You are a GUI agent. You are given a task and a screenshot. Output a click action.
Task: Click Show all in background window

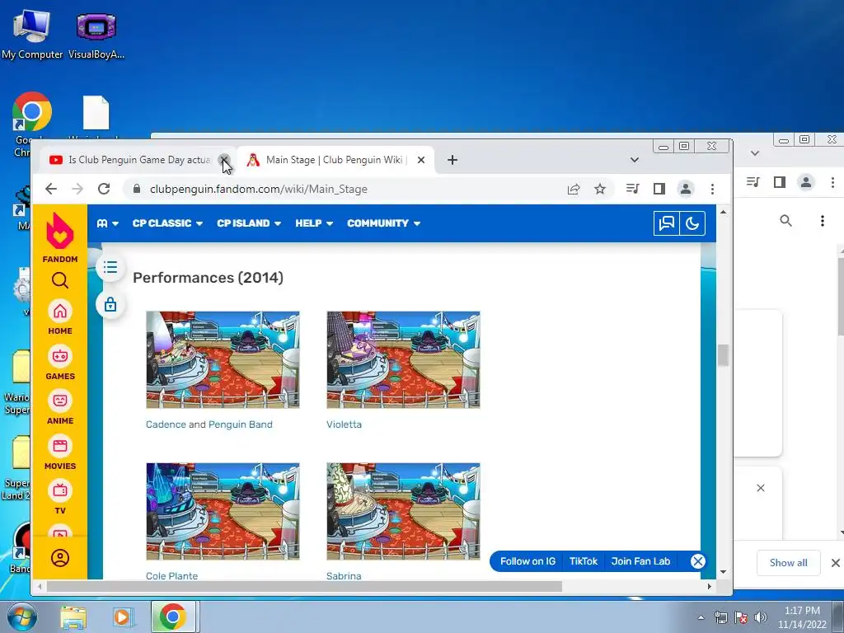[x=788, y=563]
